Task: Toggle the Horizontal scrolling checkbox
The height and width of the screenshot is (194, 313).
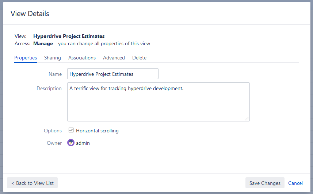Action: tap(71, 130)
